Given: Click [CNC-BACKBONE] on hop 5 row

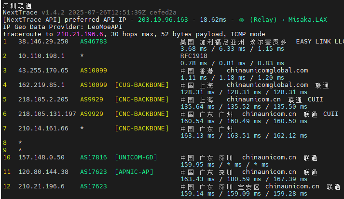Looking at the screenshot, I should pos(142,99).
